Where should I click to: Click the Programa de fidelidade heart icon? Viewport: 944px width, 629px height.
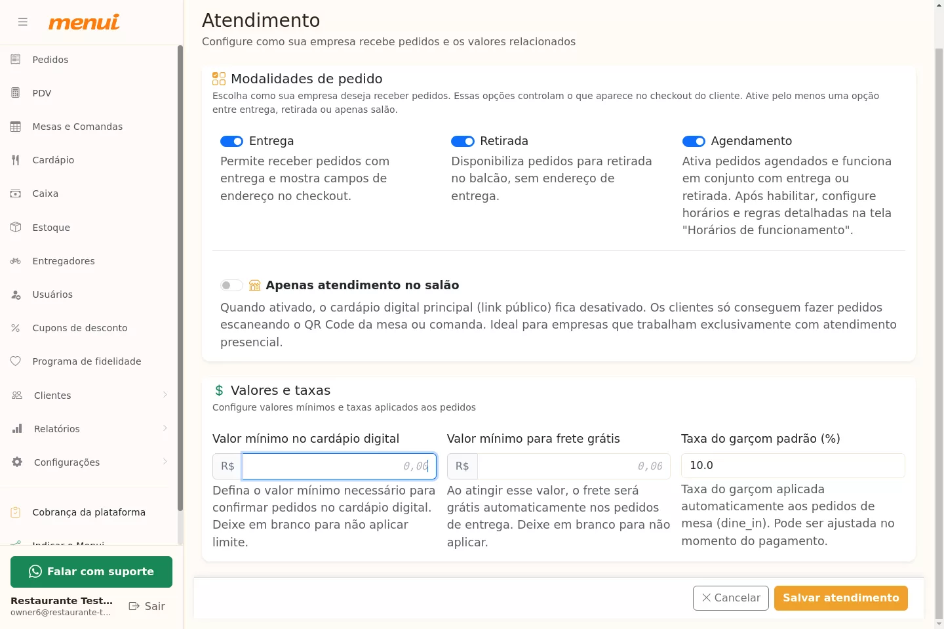16,361
